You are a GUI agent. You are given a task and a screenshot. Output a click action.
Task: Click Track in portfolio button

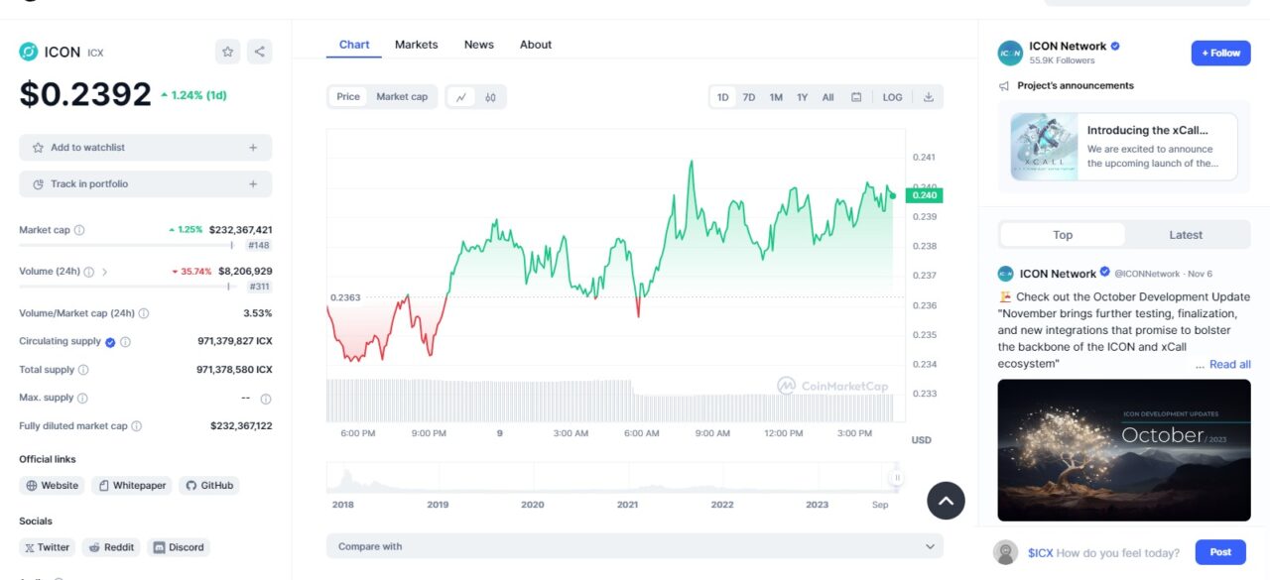coord(145,184)
